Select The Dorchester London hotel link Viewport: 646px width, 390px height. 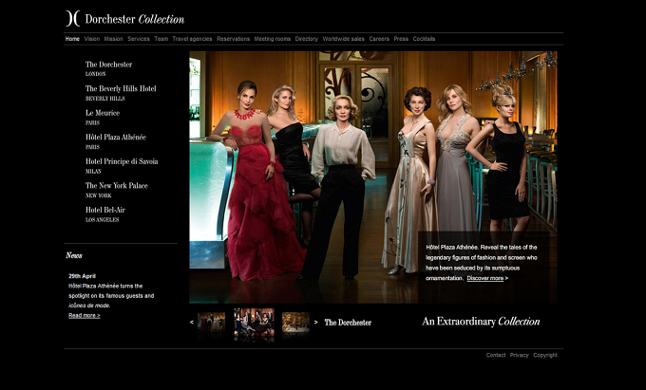pos(108,68)
